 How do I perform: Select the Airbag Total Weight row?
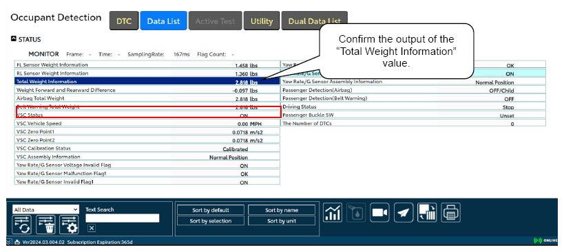147,98
